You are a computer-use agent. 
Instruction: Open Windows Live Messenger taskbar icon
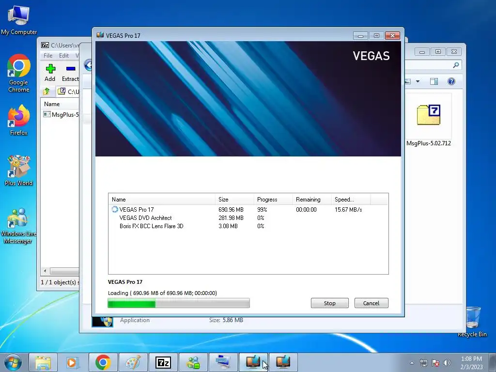193,362
